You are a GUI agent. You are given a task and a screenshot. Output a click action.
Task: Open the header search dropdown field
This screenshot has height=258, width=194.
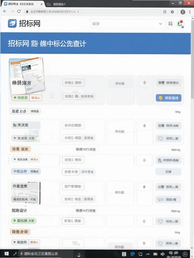(x=127, y=24)
